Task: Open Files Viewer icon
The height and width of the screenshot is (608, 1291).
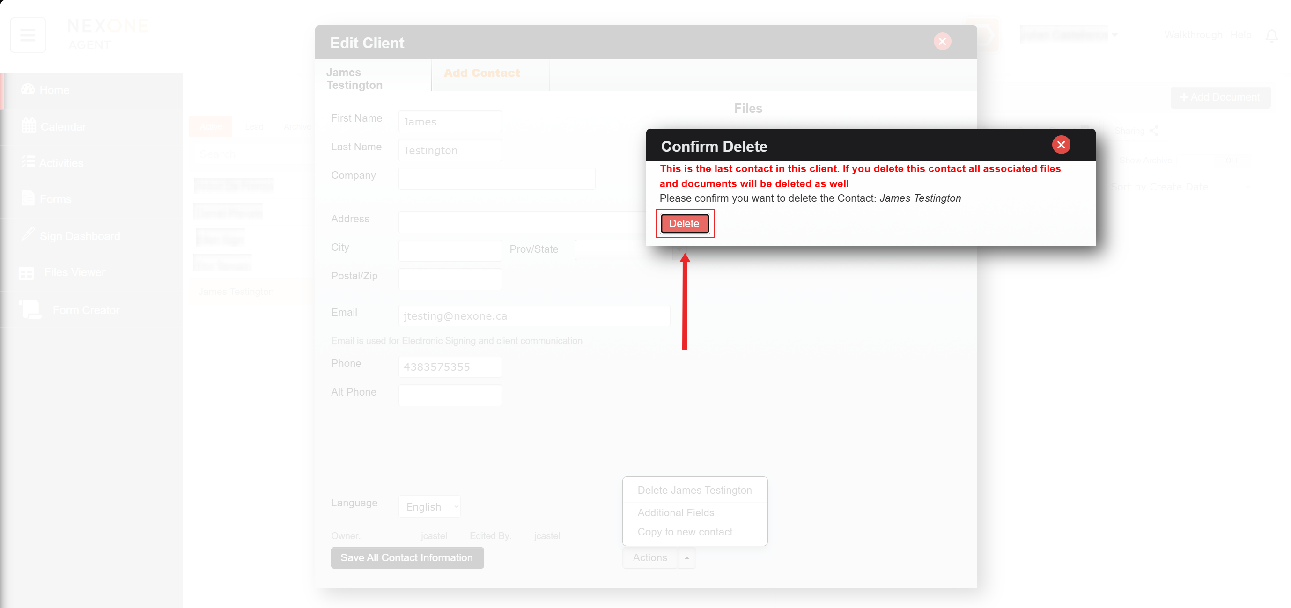Action: (x=26, y=273)
